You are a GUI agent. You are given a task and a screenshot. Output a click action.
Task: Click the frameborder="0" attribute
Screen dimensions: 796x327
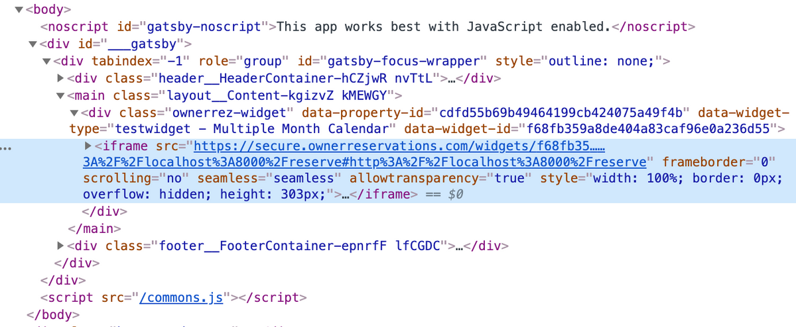[x=719, y=162]
